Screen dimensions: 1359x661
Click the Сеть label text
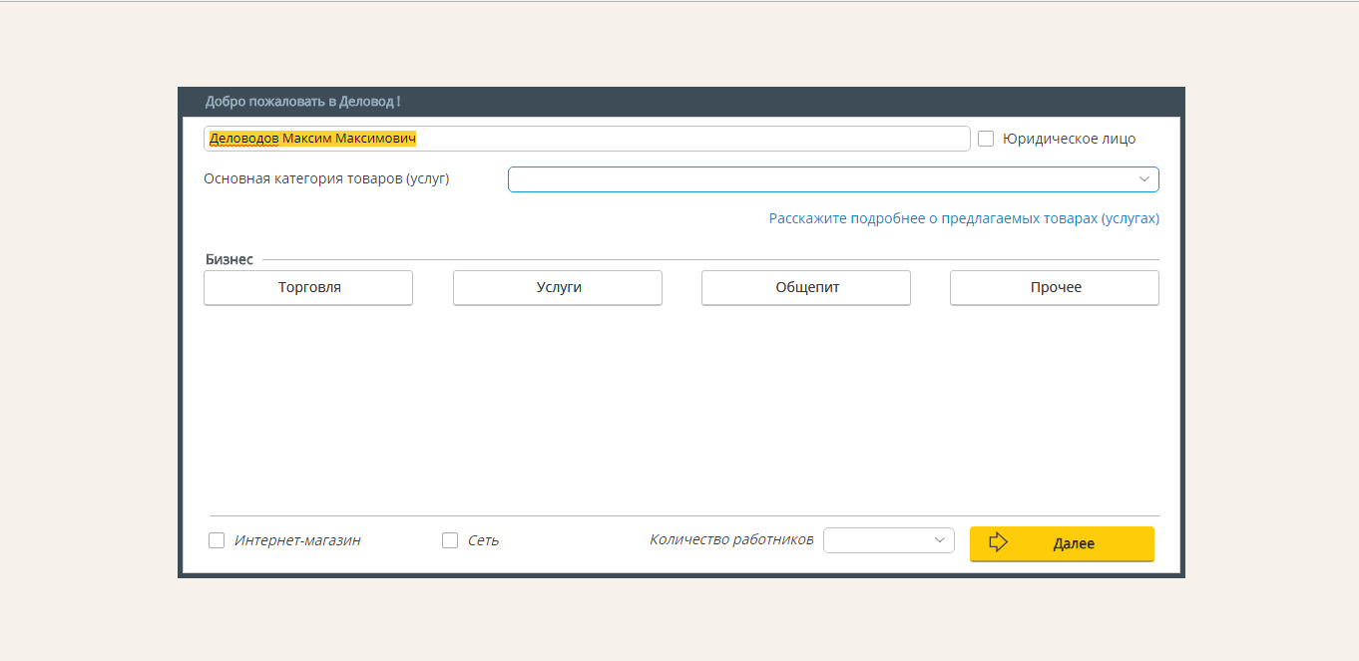483,541
